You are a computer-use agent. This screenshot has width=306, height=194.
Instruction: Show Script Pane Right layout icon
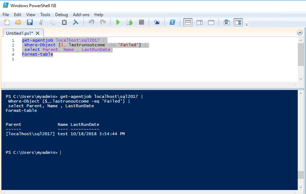point(199,22)
